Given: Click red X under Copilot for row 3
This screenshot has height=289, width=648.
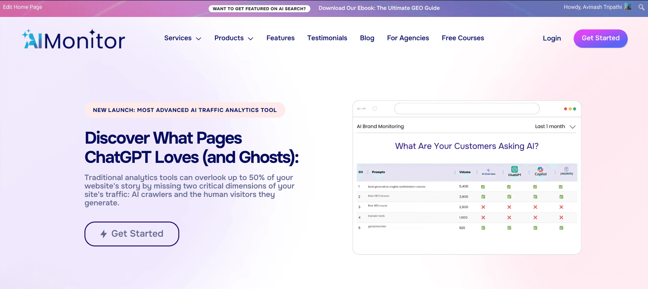Looking at the screenshot, I should point(535,207).
